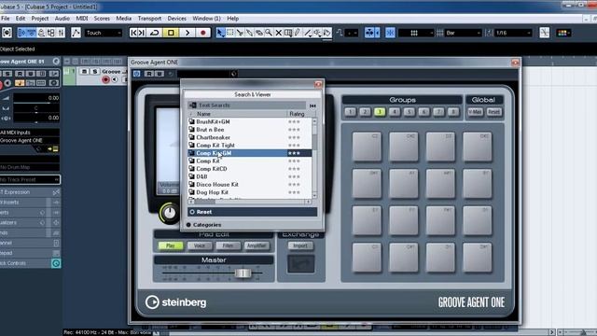Open the 1/16 quantize dropdown

point(513,33)
